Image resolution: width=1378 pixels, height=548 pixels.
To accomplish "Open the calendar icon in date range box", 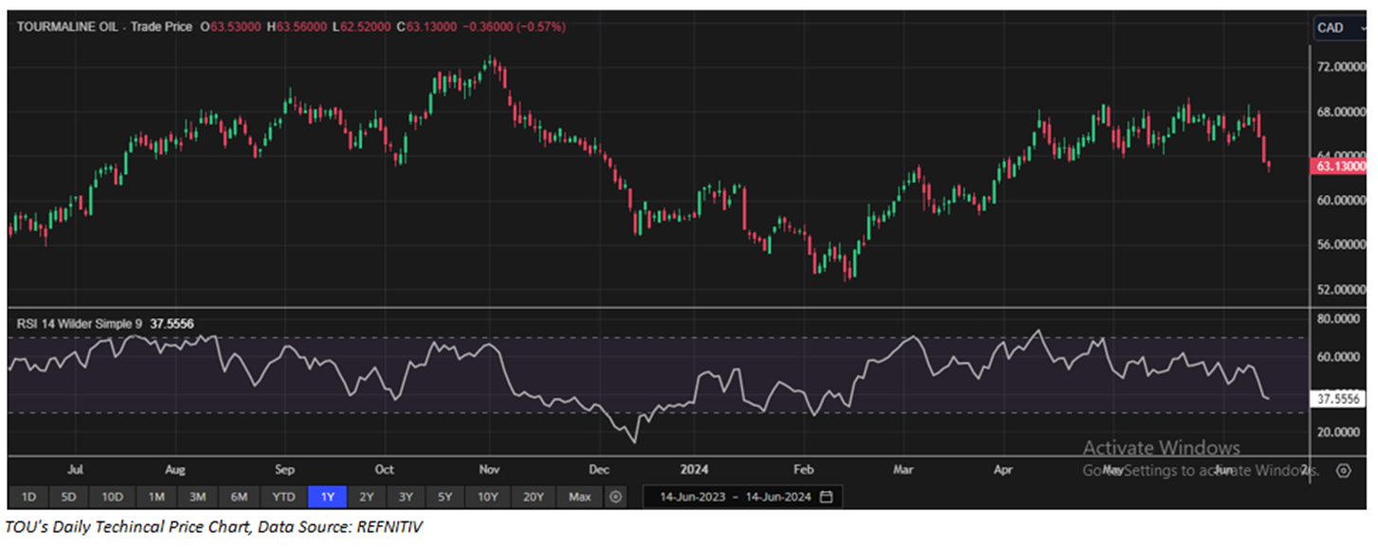I will [826, 497].
